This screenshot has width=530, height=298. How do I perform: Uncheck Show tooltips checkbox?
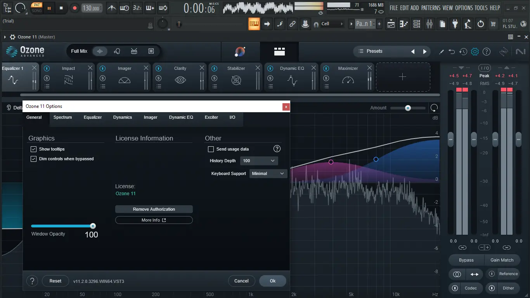pos(33,149)
